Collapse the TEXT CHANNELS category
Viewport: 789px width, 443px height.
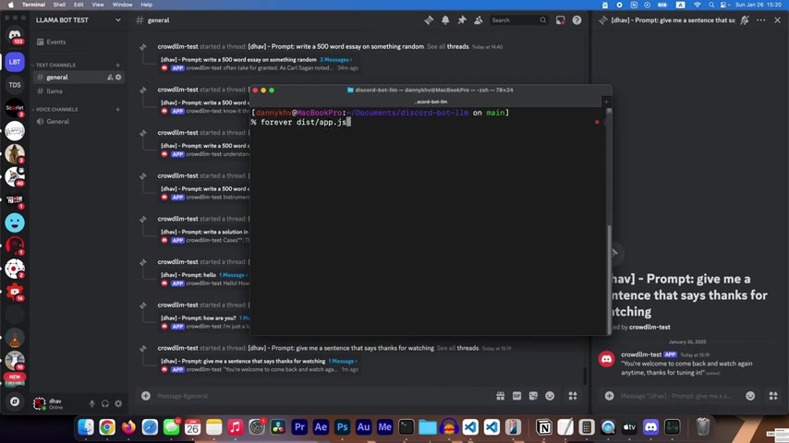pyautogui.click(x=54, y=65)
